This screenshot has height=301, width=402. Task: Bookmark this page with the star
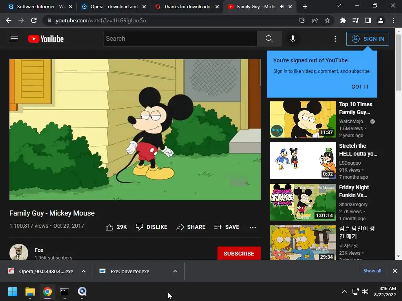click(327, 20)
